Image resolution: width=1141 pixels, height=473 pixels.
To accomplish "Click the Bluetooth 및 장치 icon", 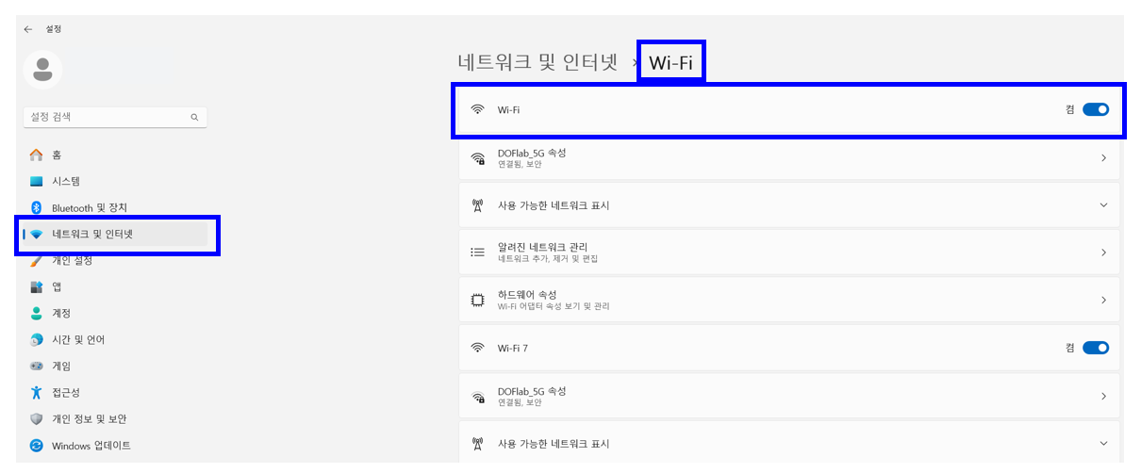I will 37,207.
